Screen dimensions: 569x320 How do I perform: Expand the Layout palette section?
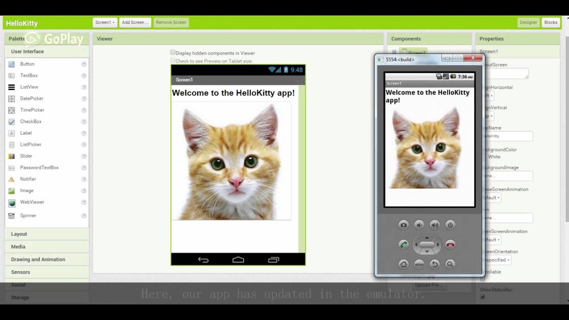point(47,234)
